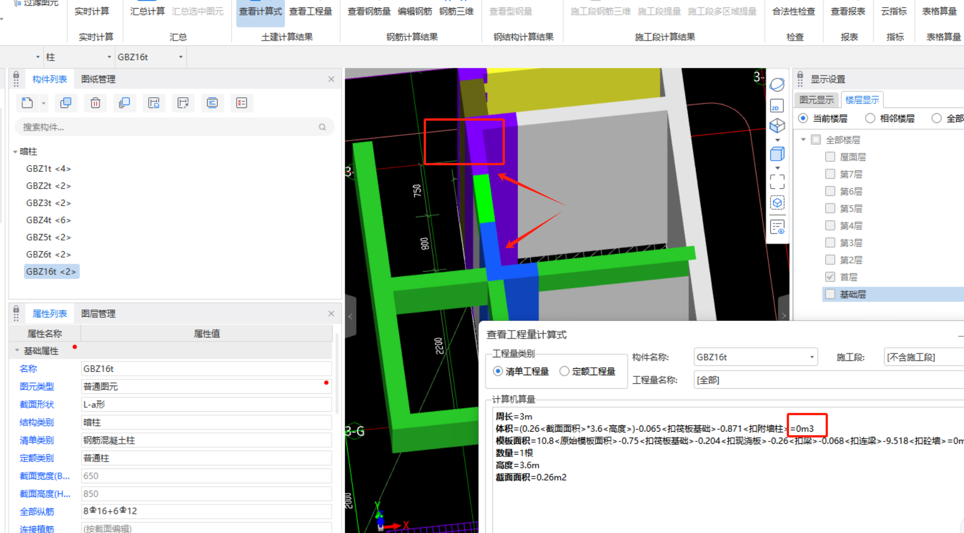The width and height of the screenshot is (964, 533).
Task: Select the copy component icon
Action: [66, 103]
